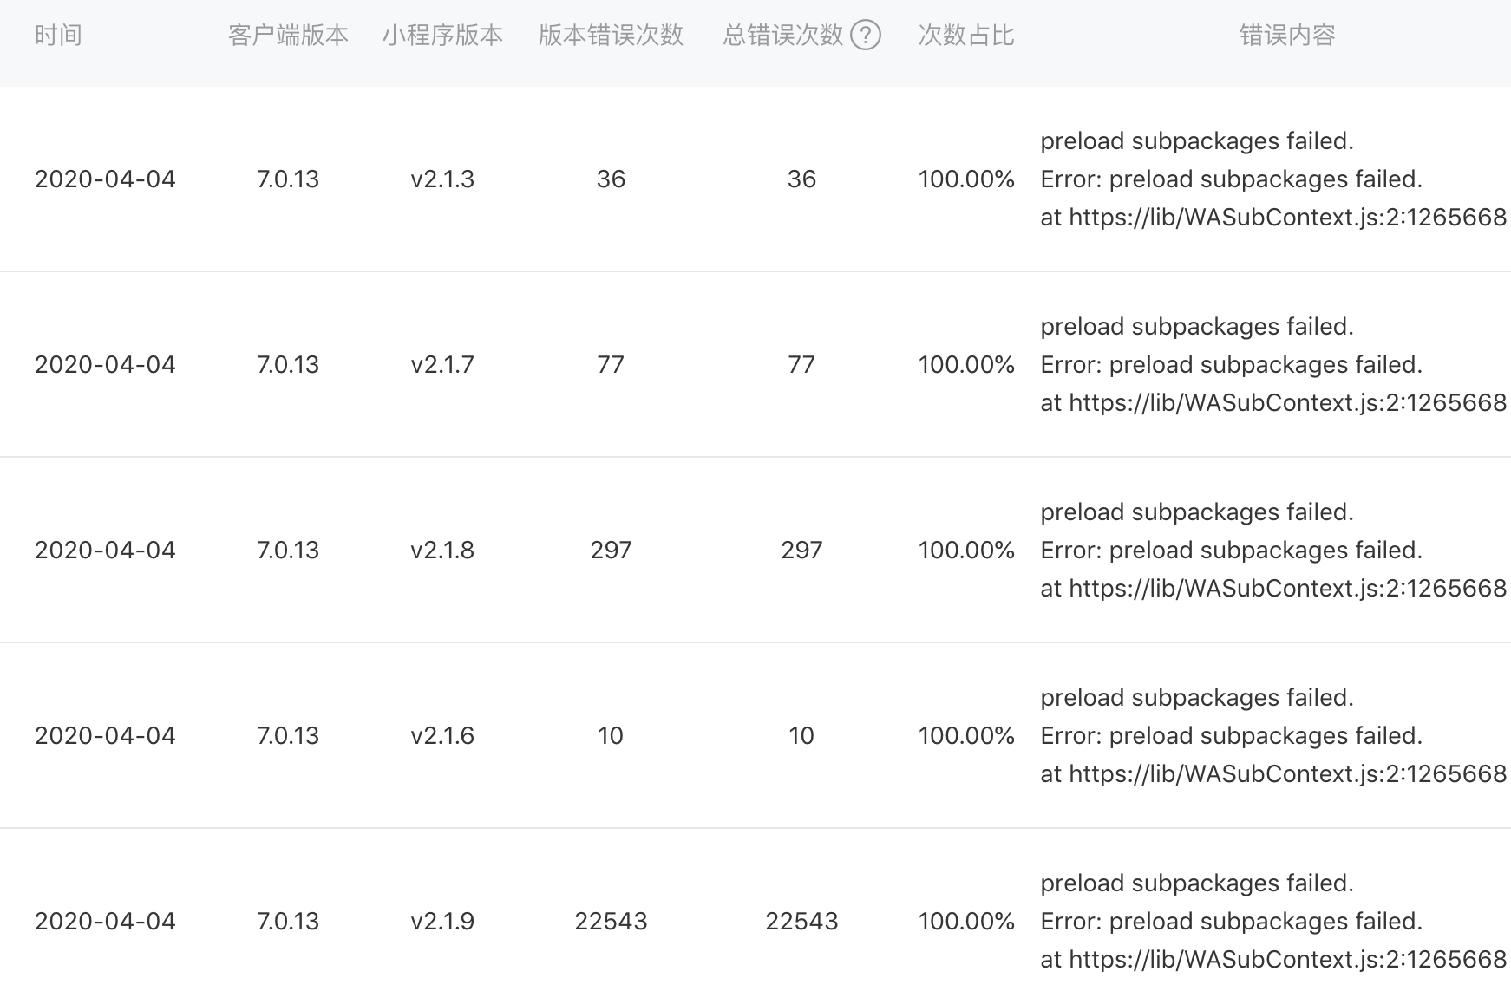Click total error count 10
This screenshot has width=1511, height=1004.
click(x=801, y=736)
